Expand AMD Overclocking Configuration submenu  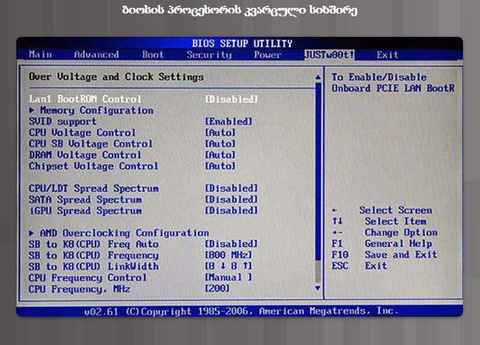118,233
